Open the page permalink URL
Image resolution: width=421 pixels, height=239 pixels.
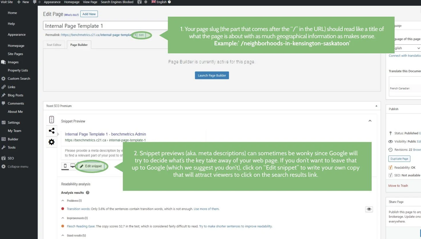(x=99, y=35)
